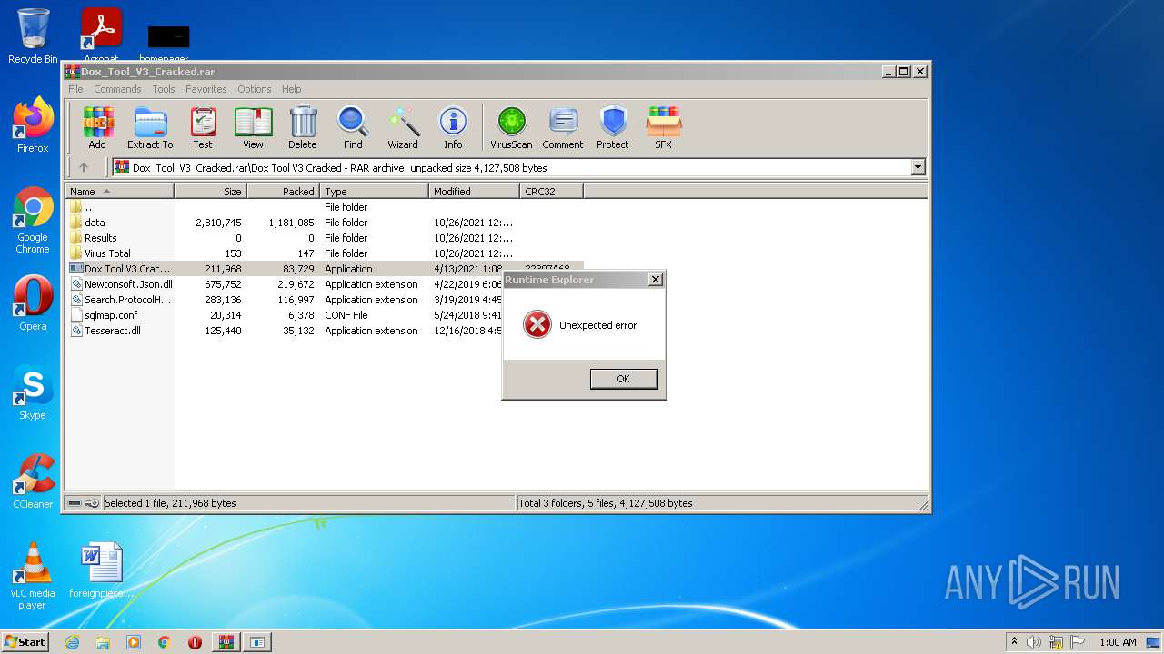Image resolution: width=1164 pixels, height=654 pixels.
Task: Click WinRAR taskbar button
Action: pyautogui.click(x=226, y=642)
